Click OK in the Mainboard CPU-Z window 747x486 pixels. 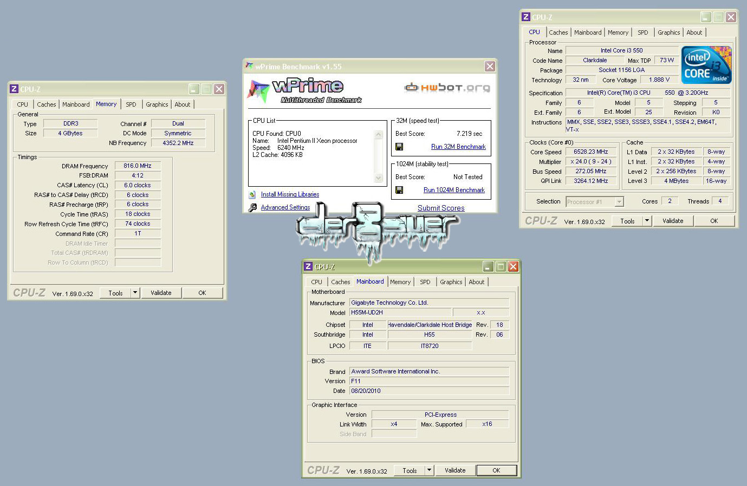click(x=496, y=470)
